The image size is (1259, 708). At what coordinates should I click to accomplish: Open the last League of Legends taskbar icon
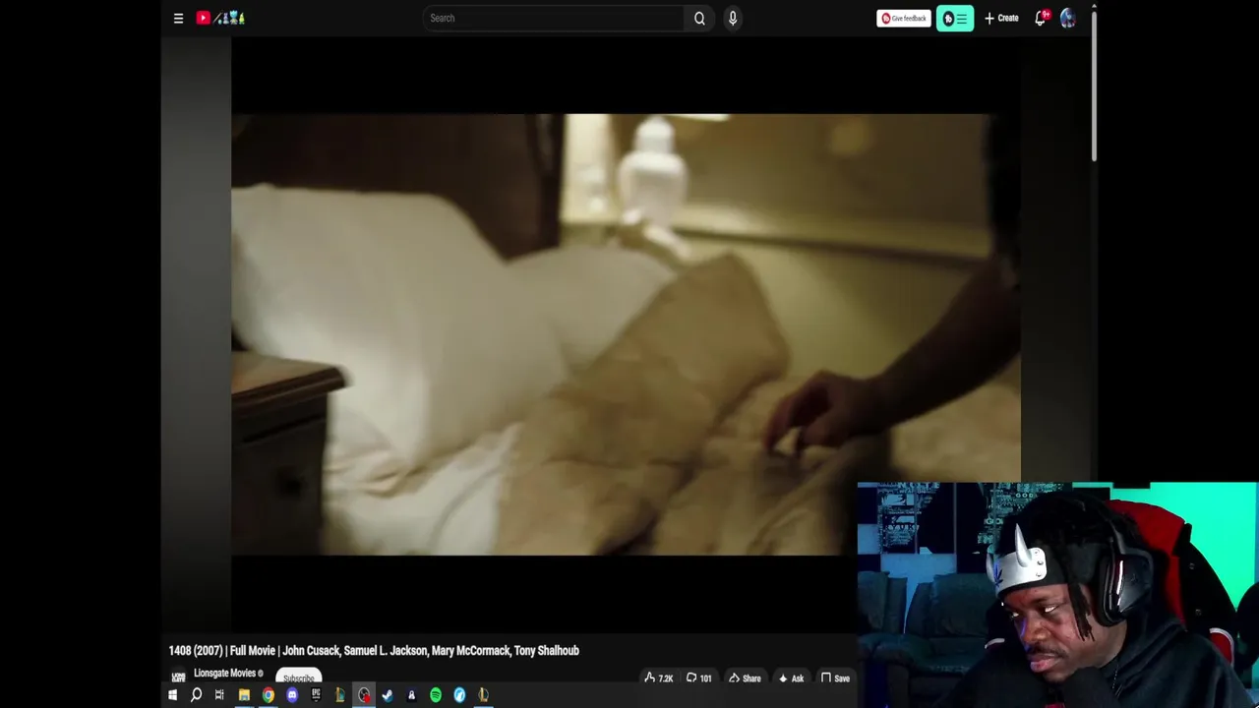[x=483, y=695]
